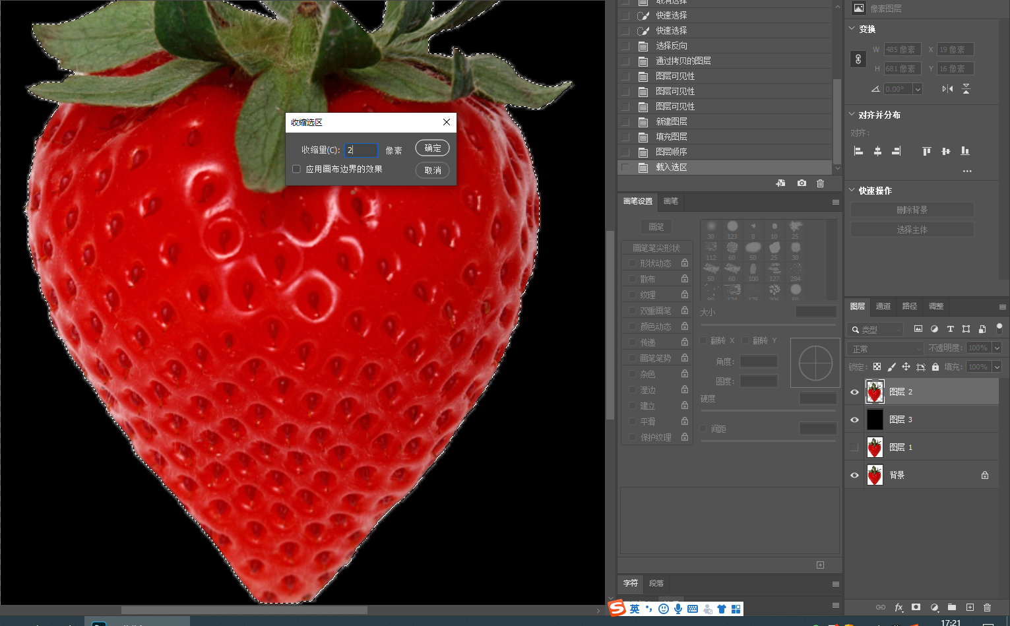Delete layer trash icon in Layers panel
Image resolution: width=1010 pixels, height=626 pixels.
(987, 607)
